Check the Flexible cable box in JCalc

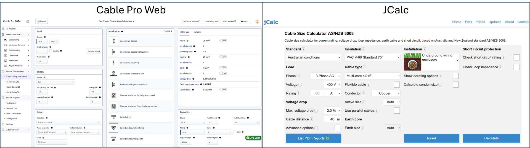pyautogui.click(x=397, y=85)
